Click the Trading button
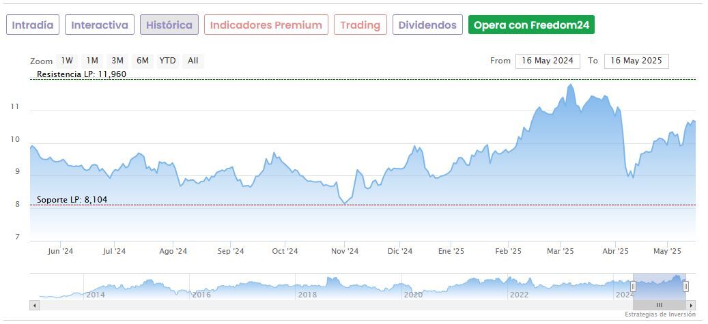 click(360, 25)
